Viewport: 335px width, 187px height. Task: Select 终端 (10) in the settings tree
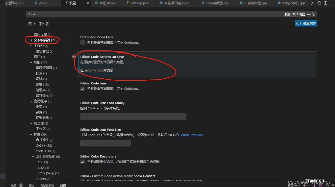(42, 84)
